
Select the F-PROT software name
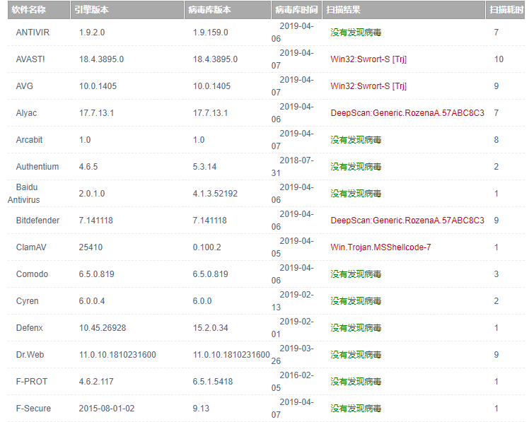tap(32, 382)
